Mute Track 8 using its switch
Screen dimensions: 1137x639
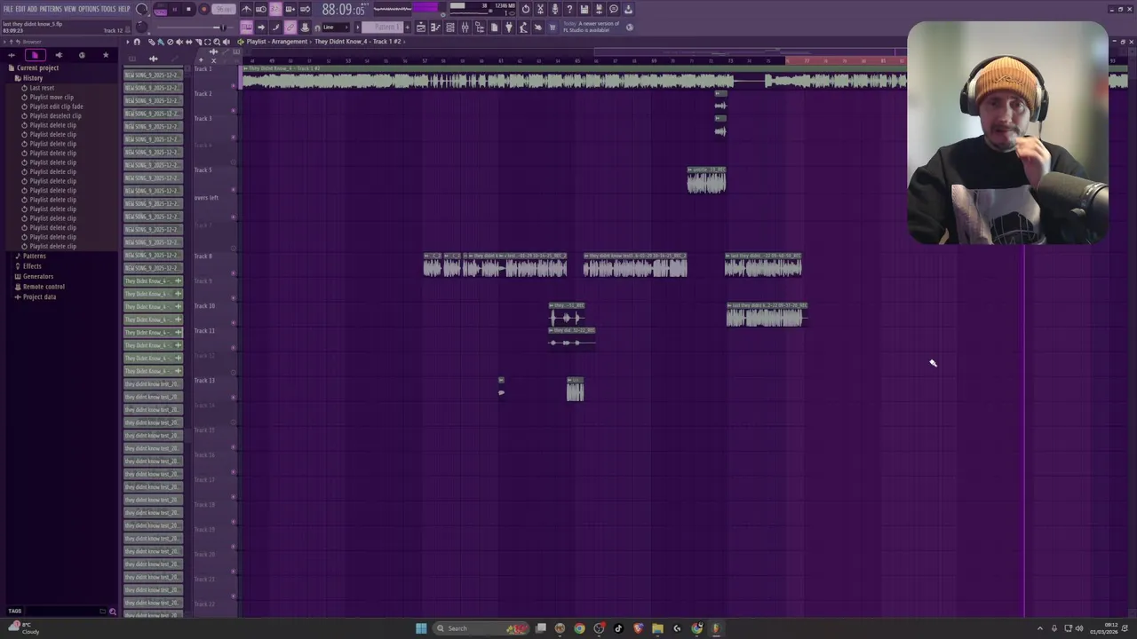234,272
